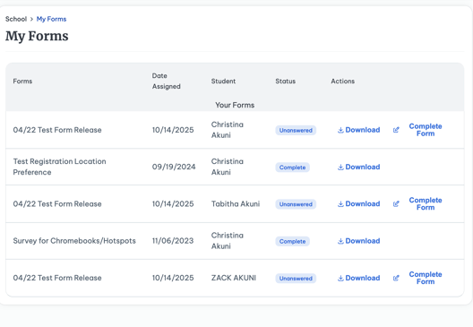Image resolution: width=473 pixels, height=327 pixels.
Task: Click the edit pencil icon in Christina Akuni's 04/22 row
Action: click(396, 130)
